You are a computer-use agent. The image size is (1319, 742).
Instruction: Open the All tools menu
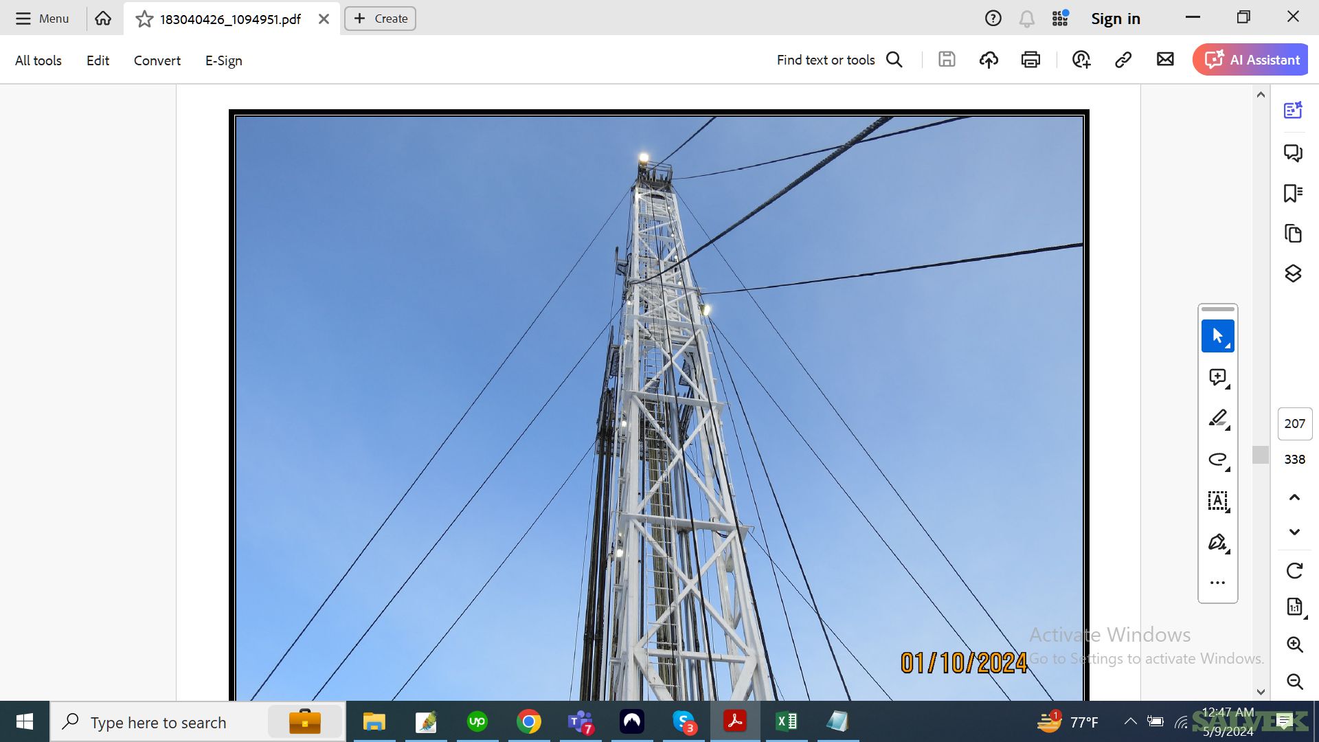click(38, 60)
